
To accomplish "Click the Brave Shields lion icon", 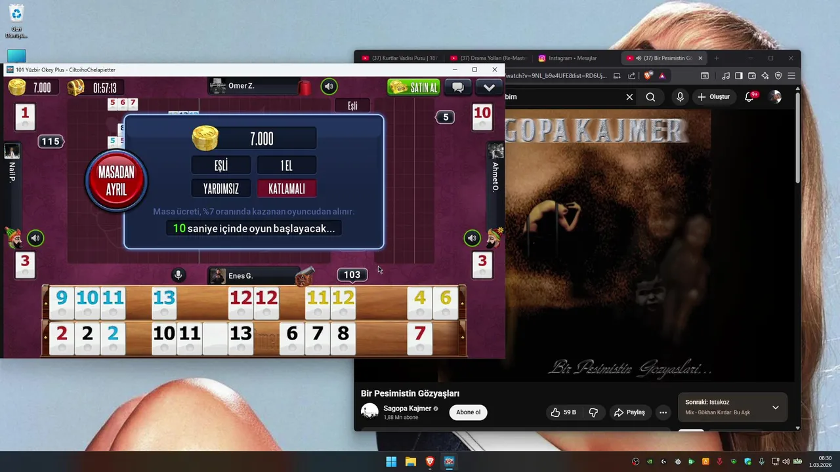I will click(x=648, y=76).
